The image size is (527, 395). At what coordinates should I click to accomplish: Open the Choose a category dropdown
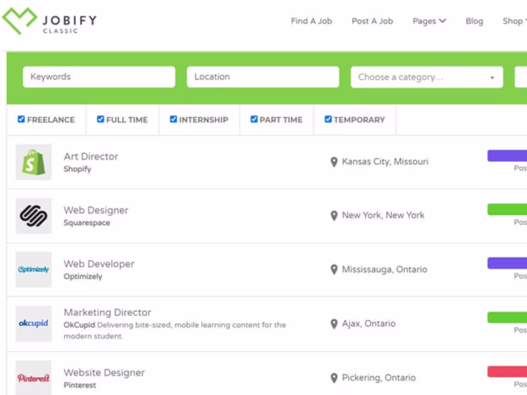click(425, 77)
